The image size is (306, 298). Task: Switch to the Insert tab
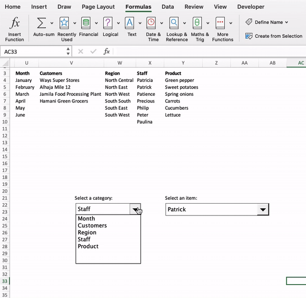coord(39,7)
